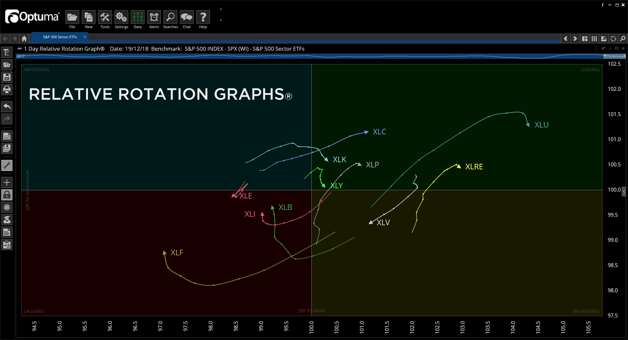Undo the last action
628x340 pixels.
tap(7, 106)
